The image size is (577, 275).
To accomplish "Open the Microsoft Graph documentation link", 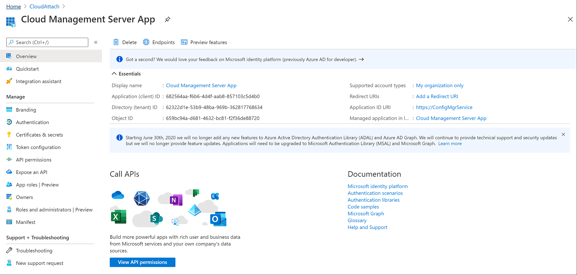I will coord(366,214).
